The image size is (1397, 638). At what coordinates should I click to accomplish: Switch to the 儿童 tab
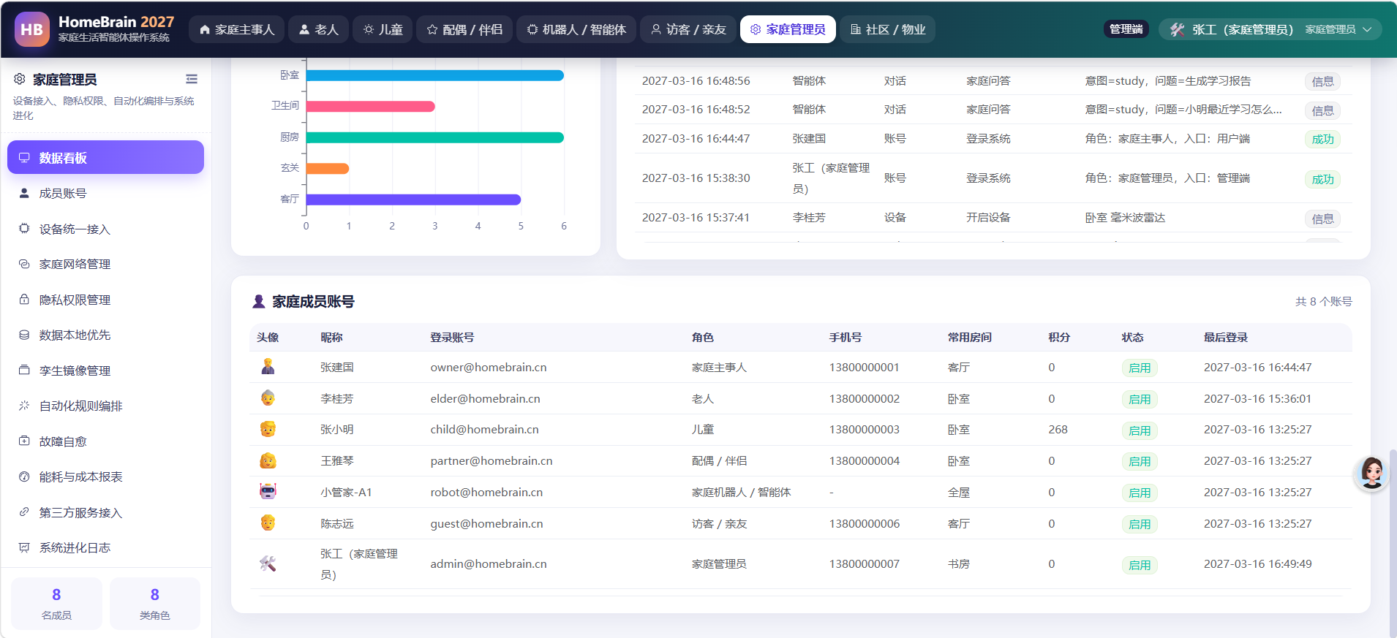(383, 29)
